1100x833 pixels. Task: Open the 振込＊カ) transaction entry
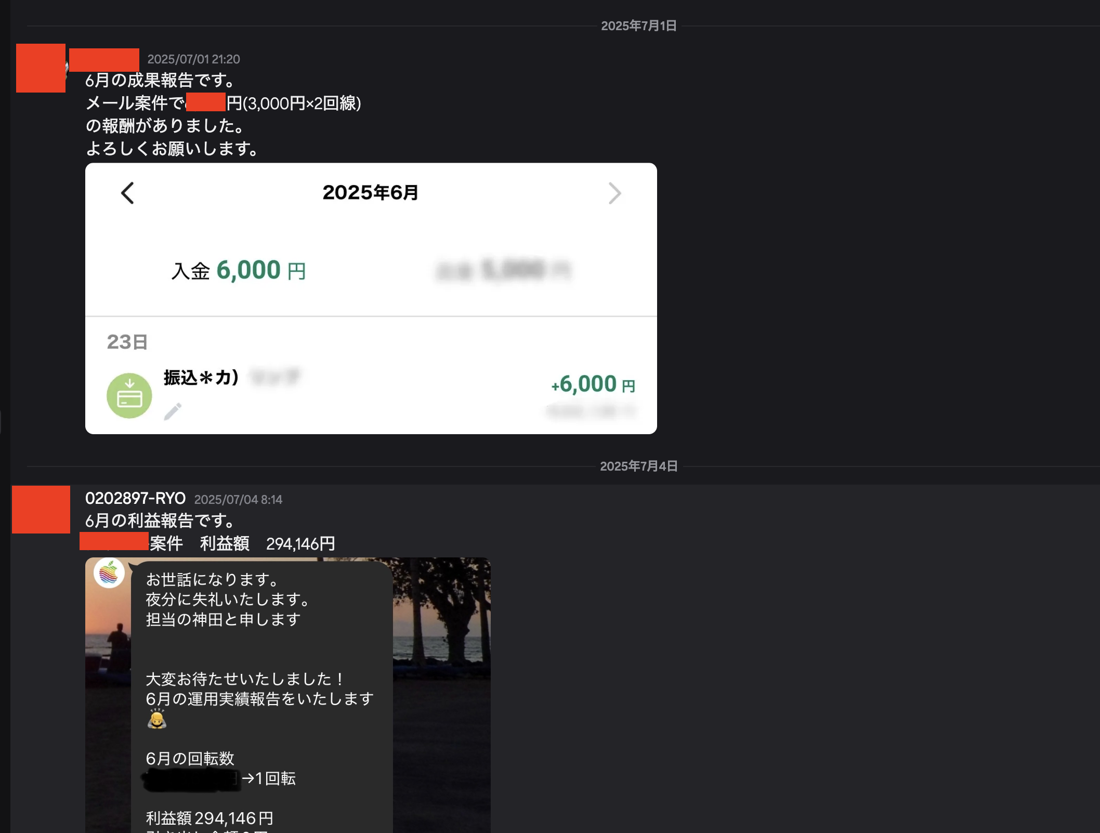coord(201,378)
